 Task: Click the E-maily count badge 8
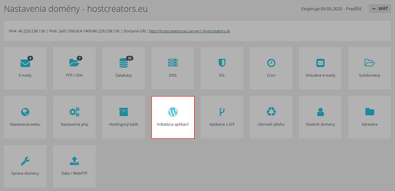click(30, 58)
